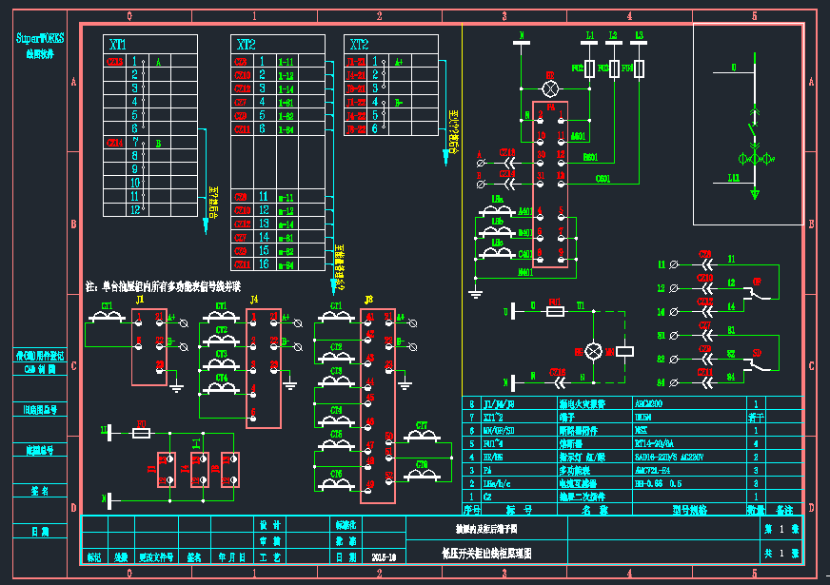Screen dimensions: 830x585
Task: Click the FU3 fuse under L2
Action: click(614, 68)
